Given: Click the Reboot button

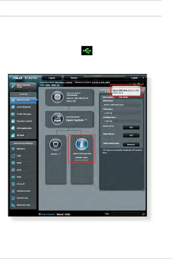Looking at the screenshot, I should tap(74, 78).
